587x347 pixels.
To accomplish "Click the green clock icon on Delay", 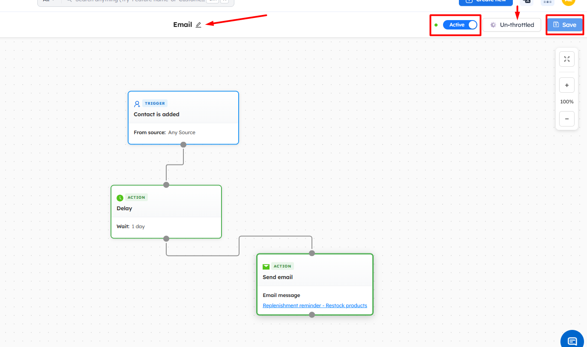I will [x=120, y=198].
